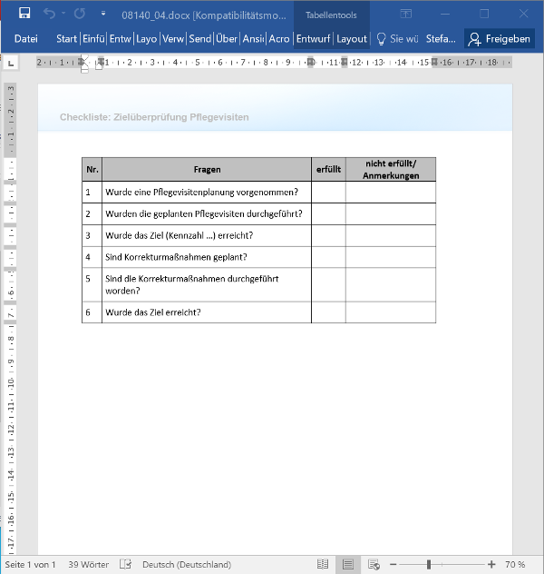Click the Redo/Repeat icon
The width and height of the screenshot is (544, 574).
click(x=79, y=14)
